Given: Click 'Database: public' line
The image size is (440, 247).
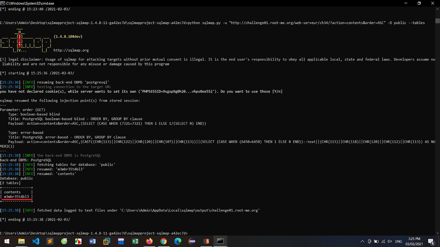Looking at the screenshot, I should (x=17, y=178).
